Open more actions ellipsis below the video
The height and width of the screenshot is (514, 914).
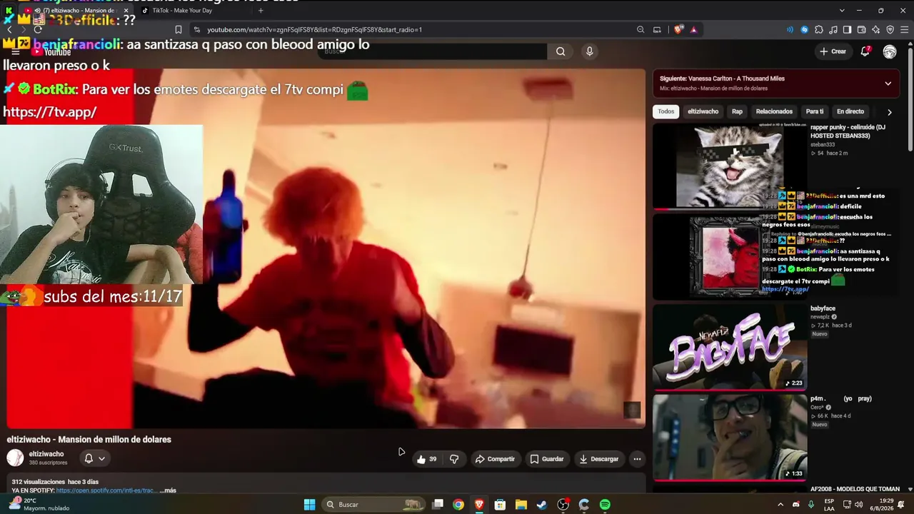pos(637,459)
